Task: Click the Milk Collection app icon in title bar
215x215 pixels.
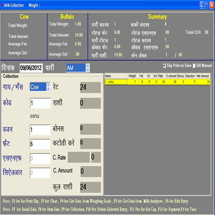Action: coord(2,5)
